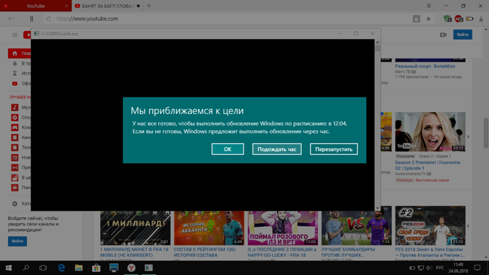Choose the Подождать час button

tap(277, 149)
